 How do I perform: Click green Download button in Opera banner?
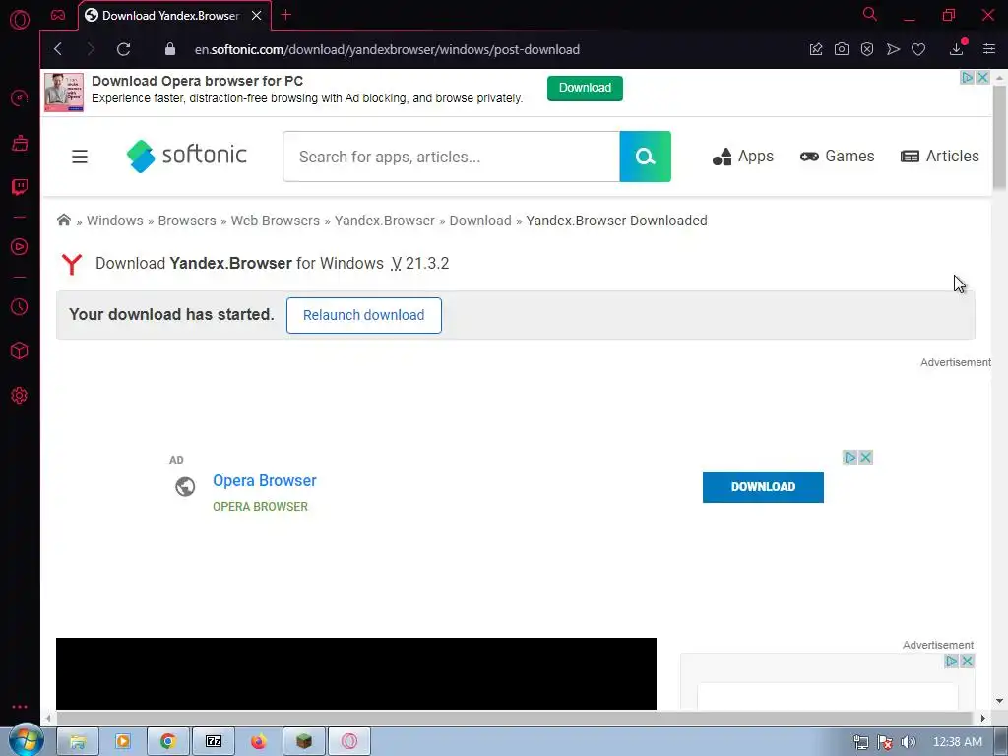[585, 88]
